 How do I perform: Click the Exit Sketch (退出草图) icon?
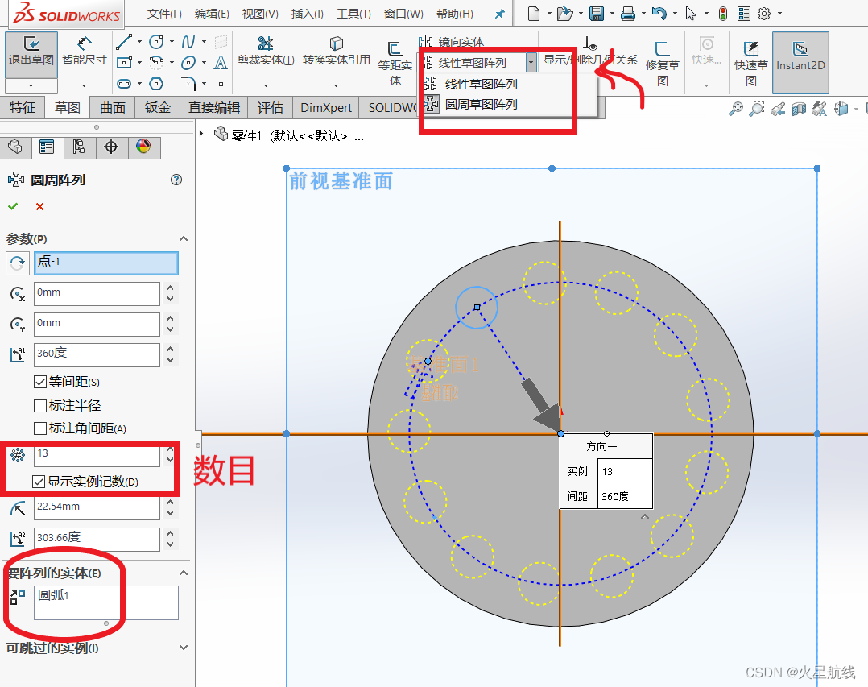coord(31,50)
